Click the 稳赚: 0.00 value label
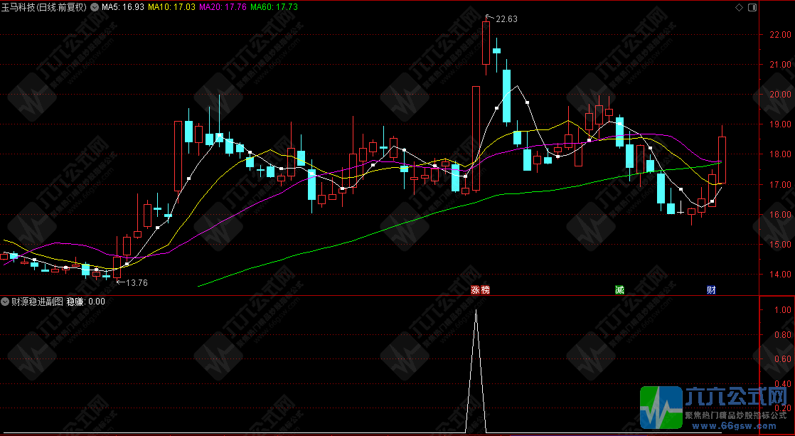 pyautogui.click(x=86, y=301)
